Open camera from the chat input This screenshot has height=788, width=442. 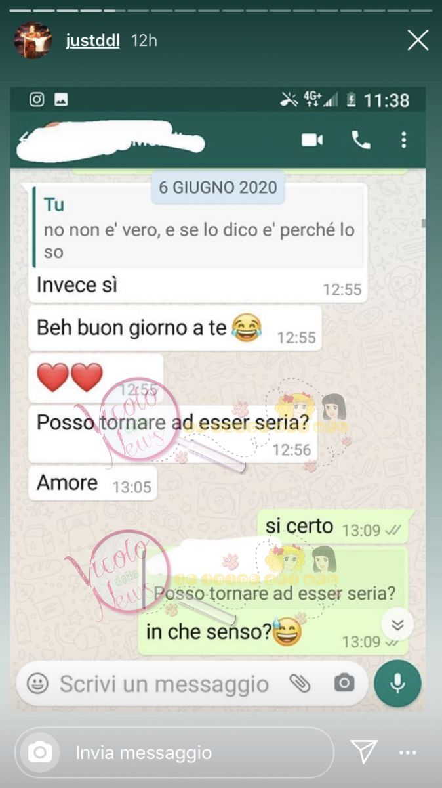[344, 684]
